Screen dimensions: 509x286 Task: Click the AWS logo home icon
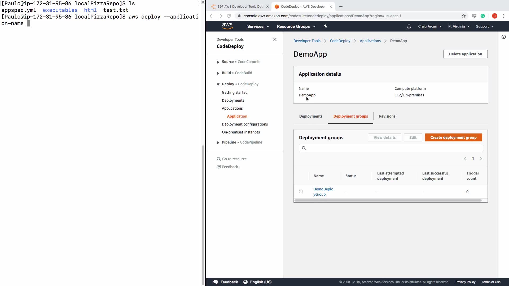(x=227, y=26)
